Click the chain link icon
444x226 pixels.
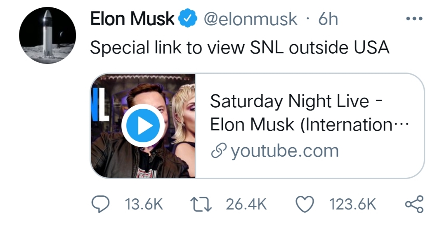[x=217, y=151]
